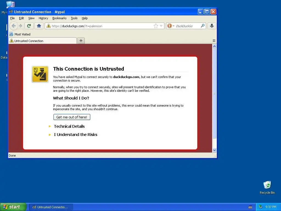Click the page scrollbar up arrow
This screenshot has height=211, width=281.
click(x=214, y=46)
